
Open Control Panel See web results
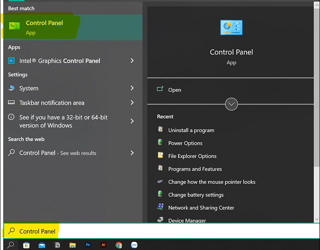pyautogui.click(x=58, y=153)
